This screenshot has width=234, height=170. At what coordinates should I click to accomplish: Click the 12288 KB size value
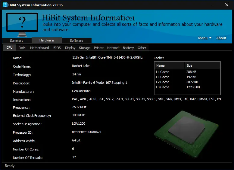click(193, 87)
